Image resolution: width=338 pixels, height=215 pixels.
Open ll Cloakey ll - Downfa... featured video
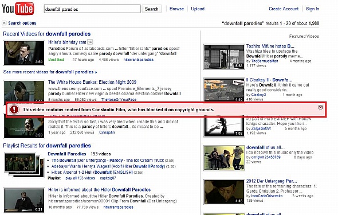coord(269,80)
